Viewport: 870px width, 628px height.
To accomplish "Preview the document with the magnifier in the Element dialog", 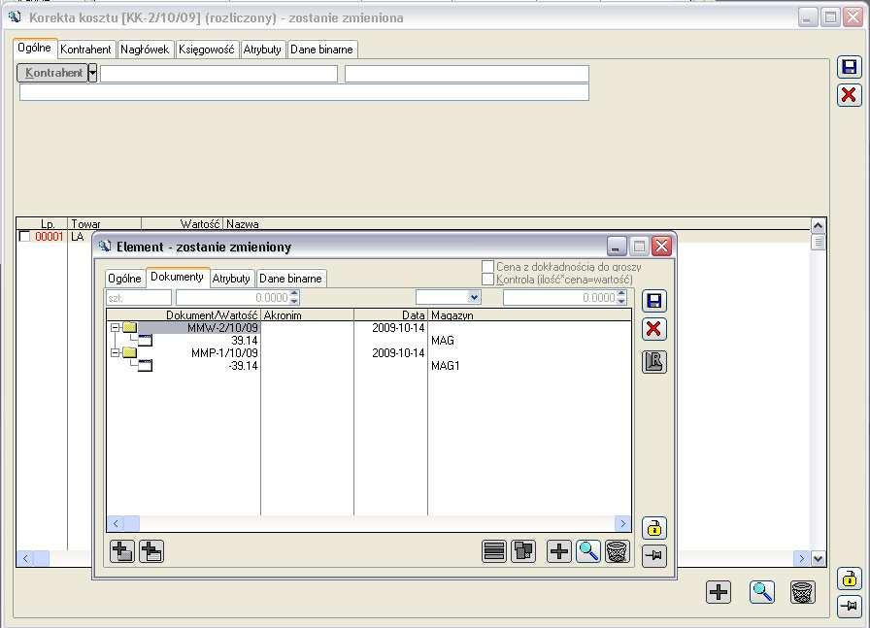I will point(588,551).
